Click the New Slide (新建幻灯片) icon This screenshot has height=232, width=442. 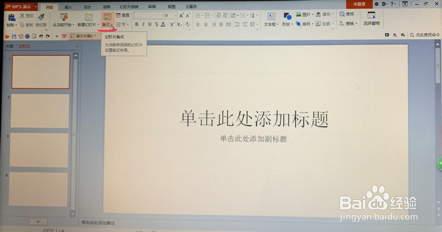point(88,17)
